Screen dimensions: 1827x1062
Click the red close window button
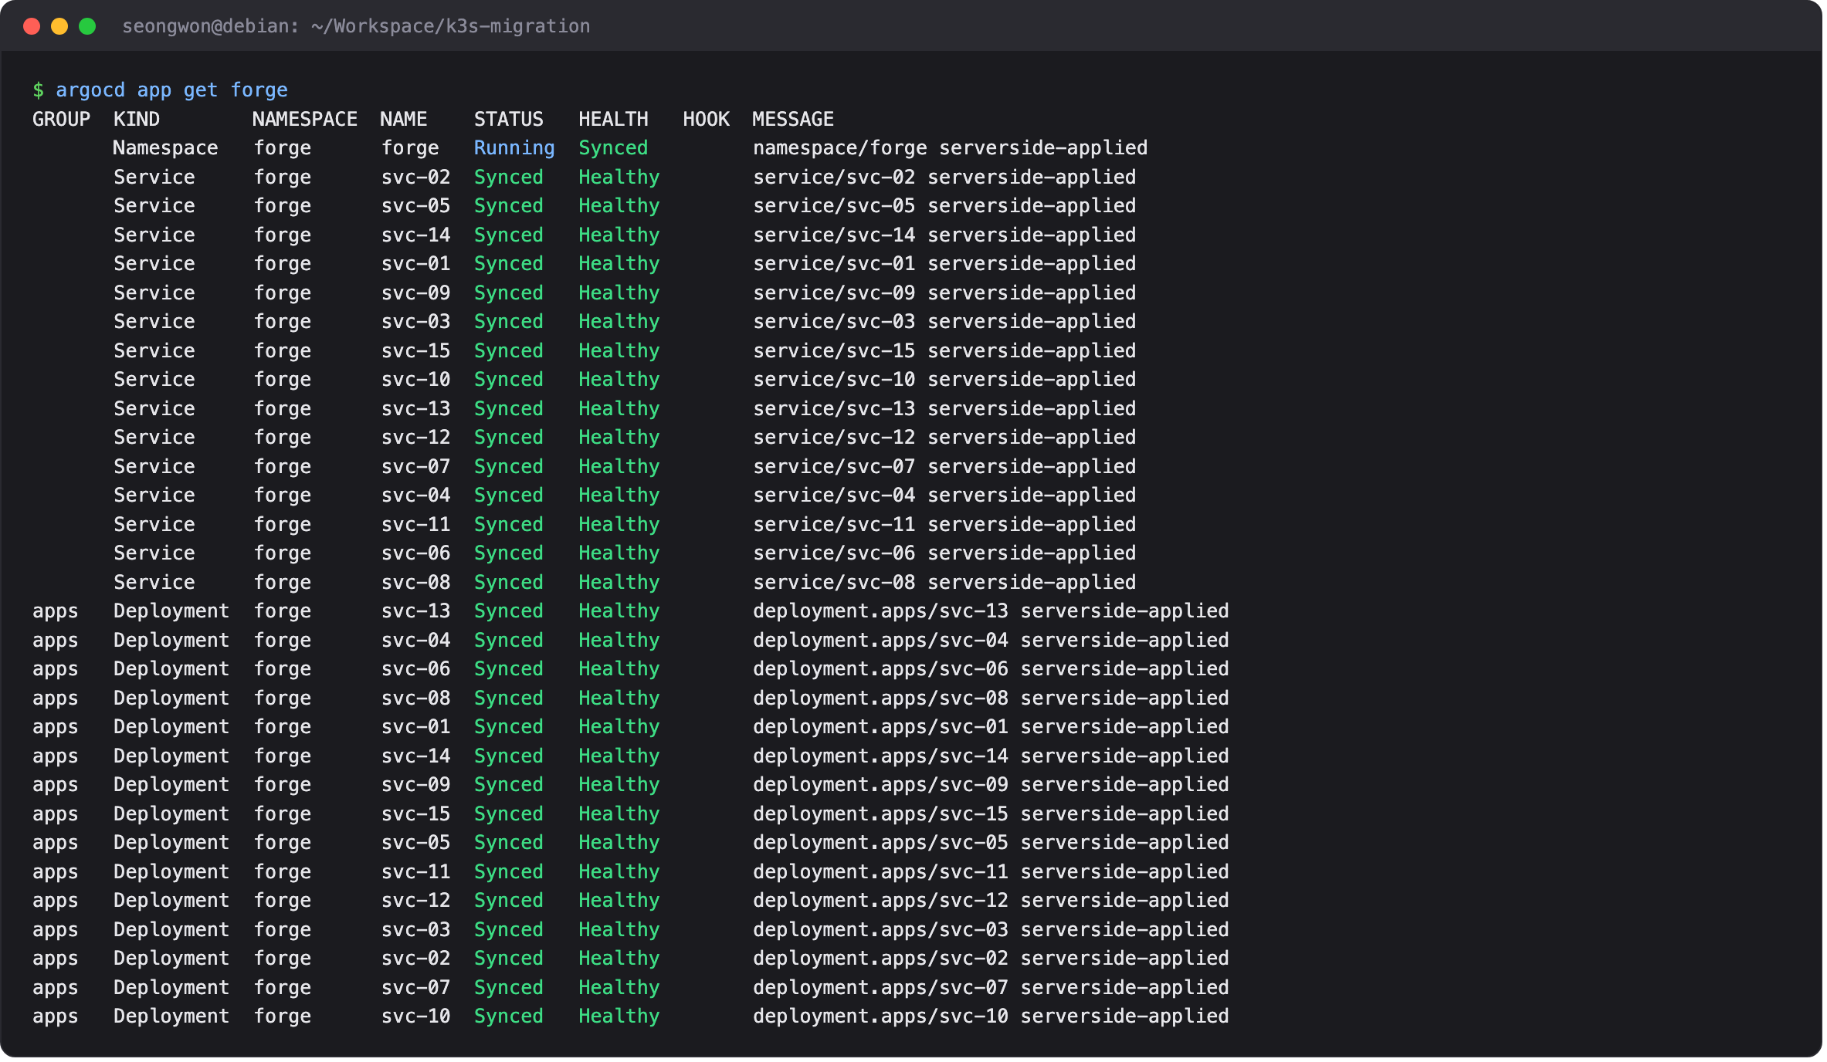point(32,26)
